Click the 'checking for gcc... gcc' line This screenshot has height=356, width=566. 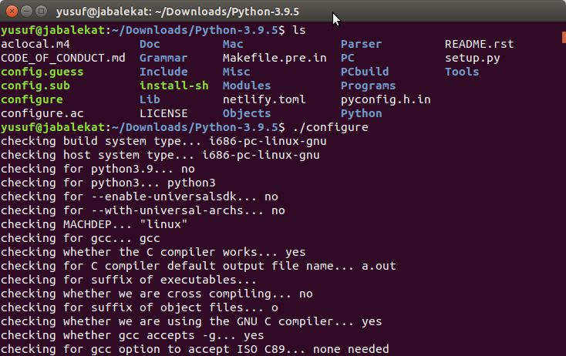pyautogui.click(x=80, y=238)
